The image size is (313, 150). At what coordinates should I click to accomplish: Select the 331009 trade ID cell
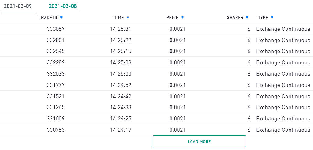click(56, 119)
